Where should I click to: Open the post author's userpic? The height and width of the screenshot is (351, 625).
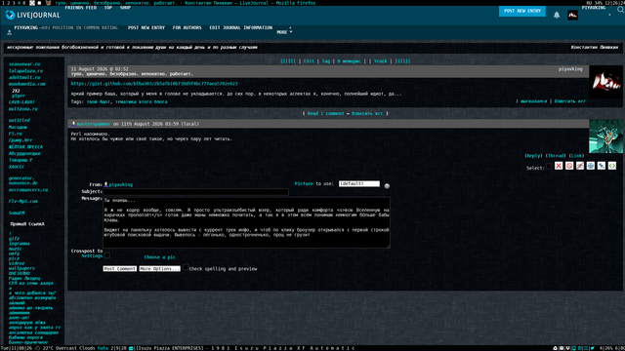coord(605,82)
